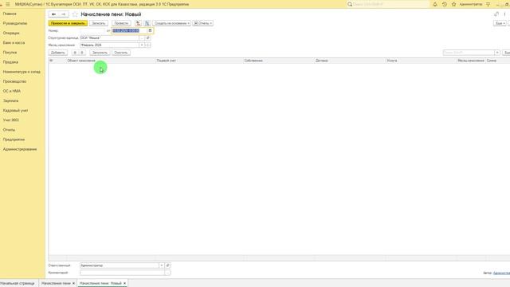Open the main hamburger menu icon
Image resolution: width=510 pixels, height=287 pixels.
coord(8,4)
